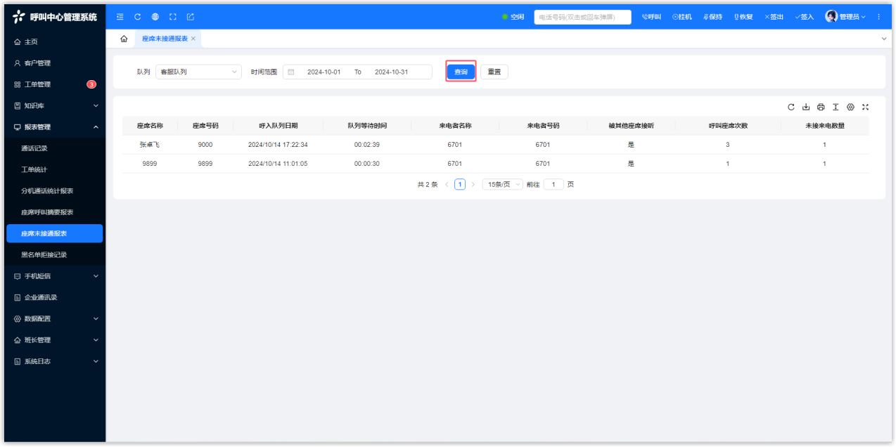Click the phone number input field
Image resolution: width=896 pixels, height=447 pixels.
point(582,17)
